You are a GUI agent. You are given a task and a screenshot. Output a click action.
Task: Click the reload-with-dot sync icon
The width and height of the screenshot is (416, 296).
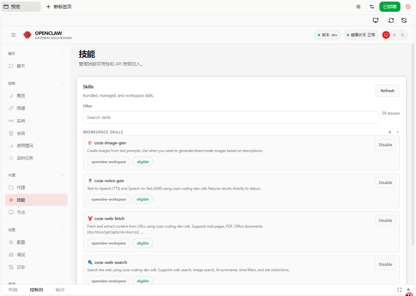pyautogui.click(x=404, y=20)
